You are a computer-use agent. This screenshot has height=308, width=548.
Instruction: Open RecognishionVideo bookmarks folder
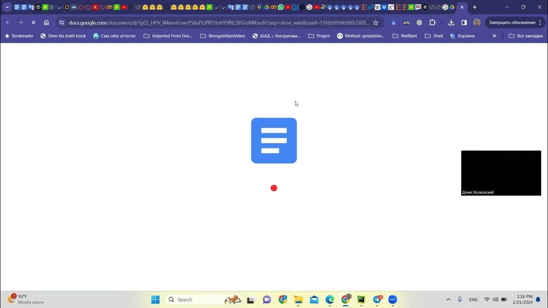point(223,36)
